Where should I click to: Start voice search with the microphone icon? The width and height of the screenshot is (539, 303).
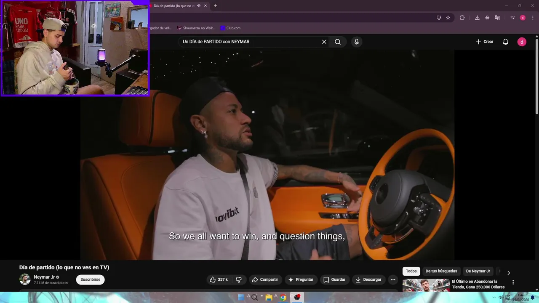point(357,42)
